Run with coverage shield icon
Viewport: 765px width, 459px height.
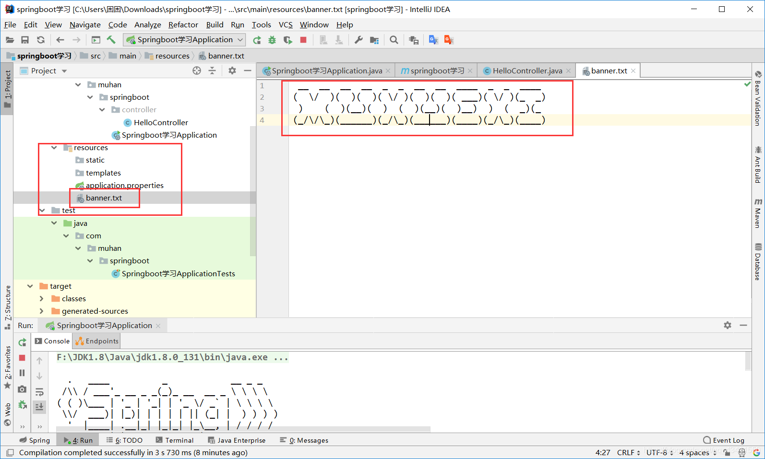pos(287,40)
